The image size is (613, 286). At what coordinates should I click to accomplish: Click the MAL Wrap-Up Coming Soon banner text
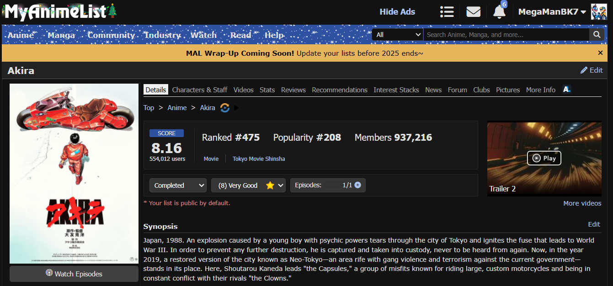[304, 53]
